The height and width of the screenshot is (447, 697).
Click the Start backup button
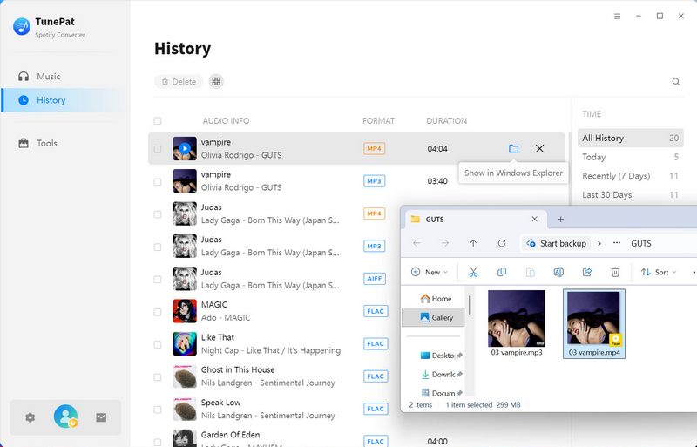(556, 243)
